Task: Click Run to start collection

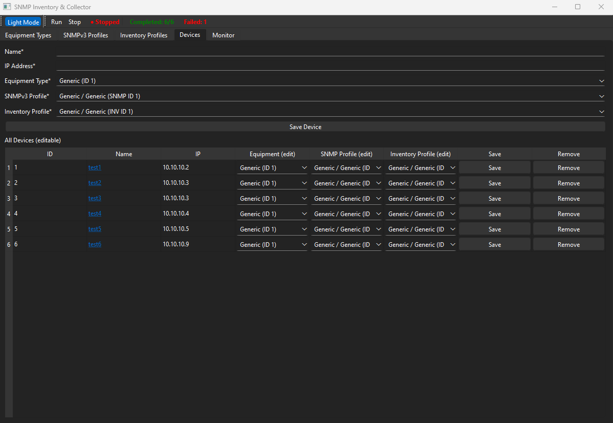Action: (56, 22)
